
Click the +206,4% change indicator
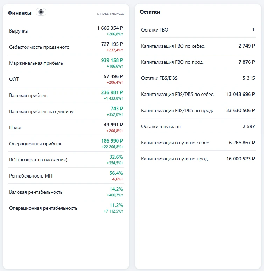click(x=114, y=82)
